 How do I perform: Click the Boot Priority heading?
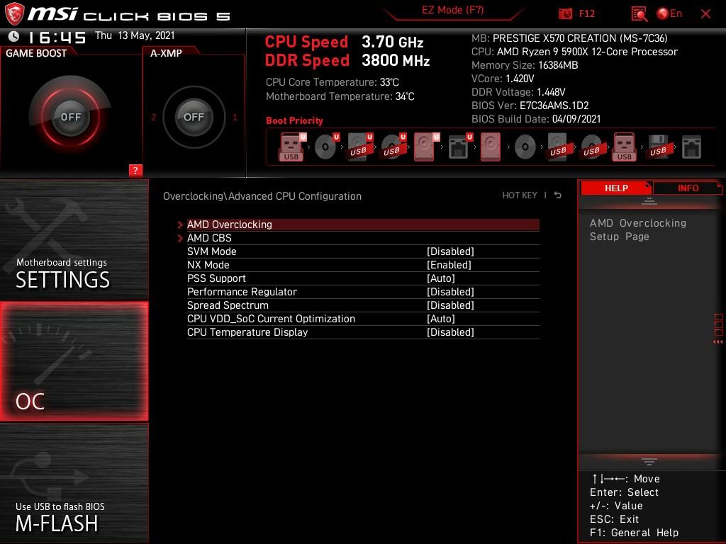[294, 120]
